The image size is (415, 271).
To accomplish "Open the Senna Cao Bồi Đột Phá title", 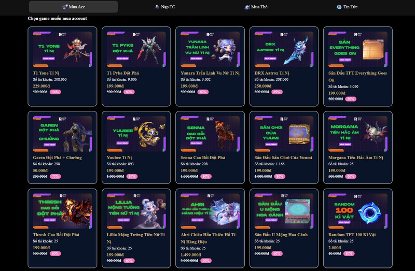I will [x=203, y=158].
